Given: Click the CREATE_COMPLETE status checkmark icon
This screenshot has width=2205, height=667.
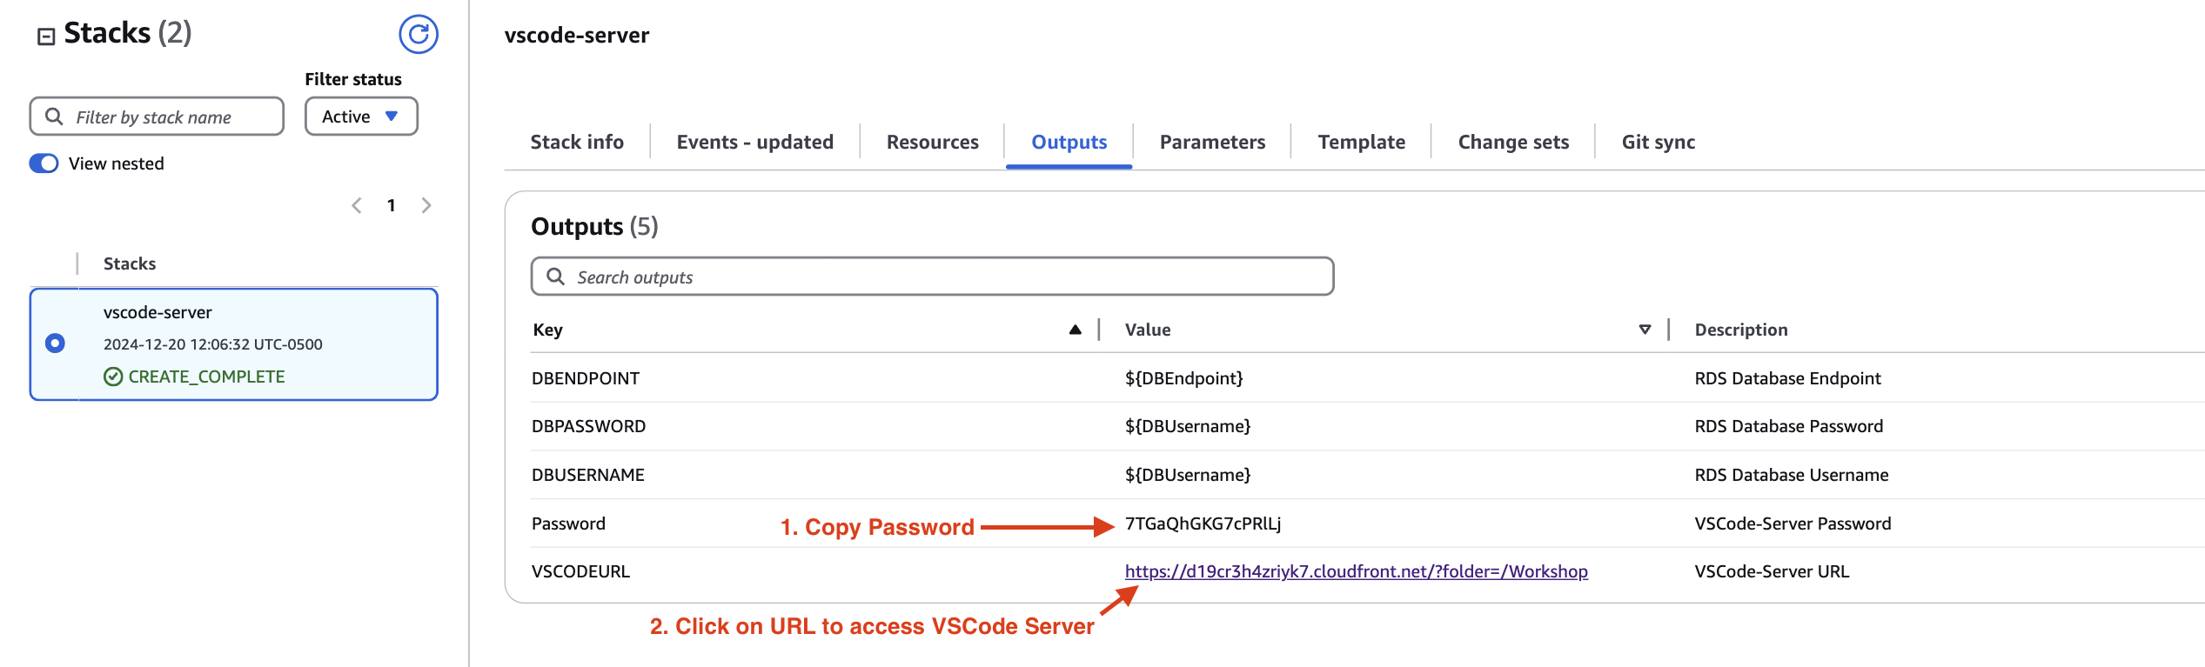Looking at the screenshot, I should coord(112,377).
